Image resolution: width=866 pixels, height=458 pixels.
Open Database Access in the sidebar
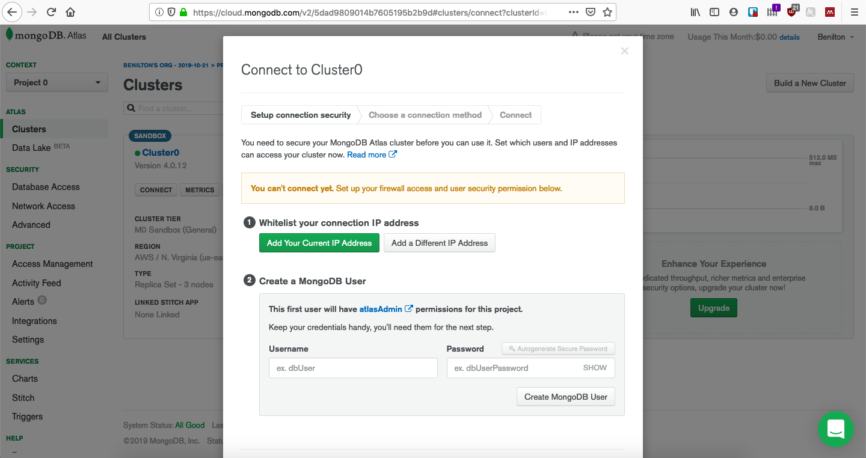point(46,187)
